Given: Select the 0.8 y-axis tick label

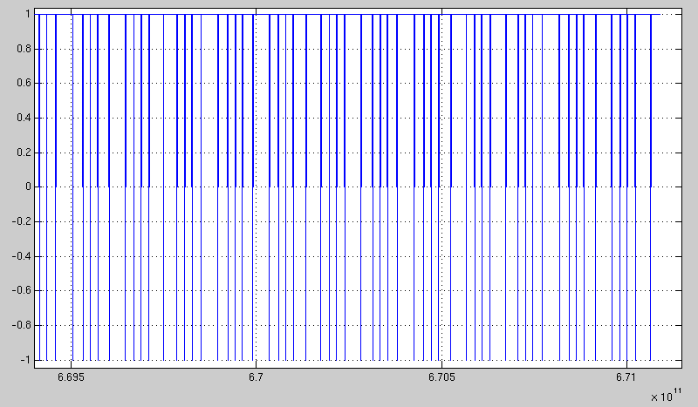Looking at the screenshot, I should click(22, 49).
